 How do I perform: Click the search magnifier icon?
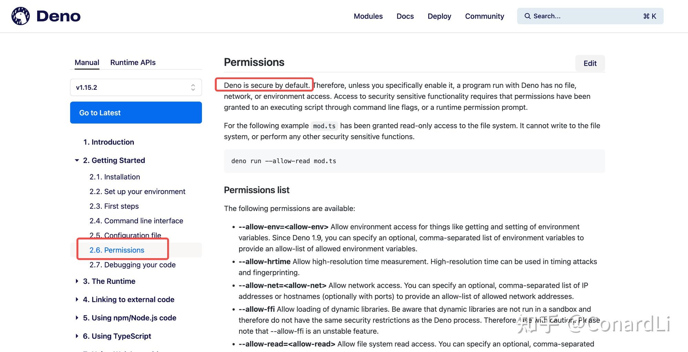(x=527, y=16)
